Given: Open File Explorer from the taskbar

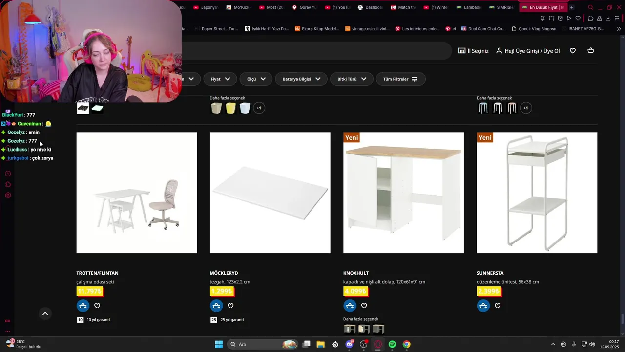Looking at the screenshot, I should tap(320, 344).
